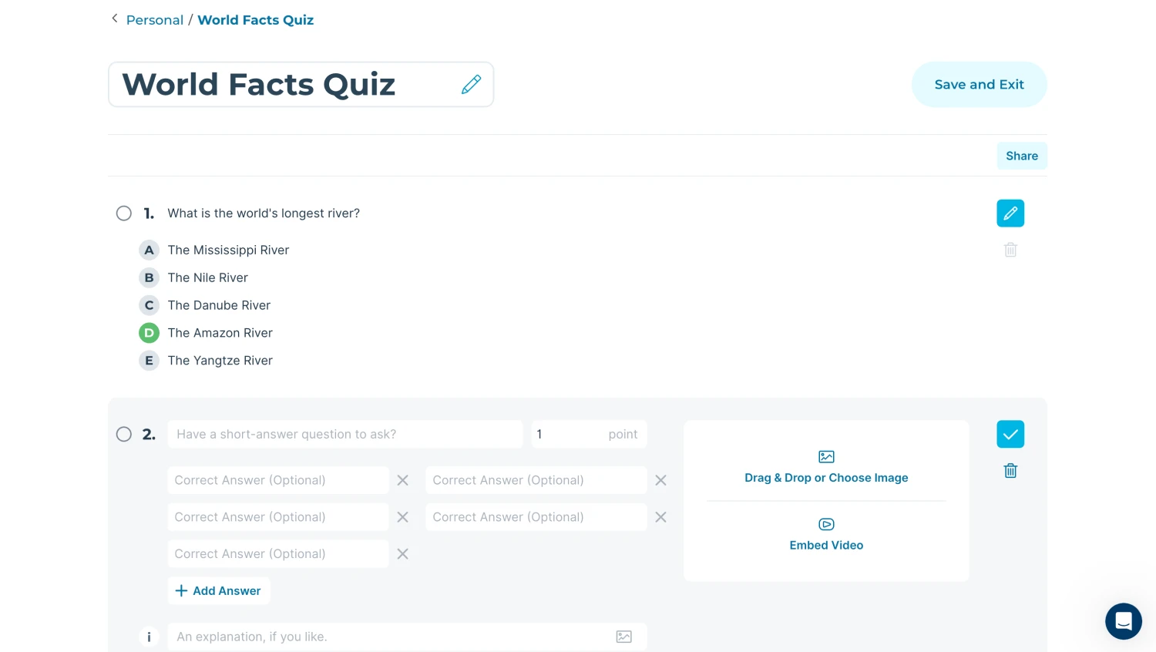Mark answer D, The Amazon River, as correct

(149, 332)
